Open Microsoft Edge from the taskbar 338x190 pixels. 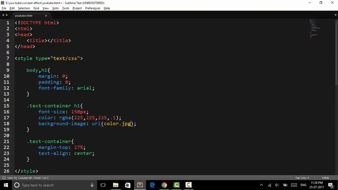[152, 185]
